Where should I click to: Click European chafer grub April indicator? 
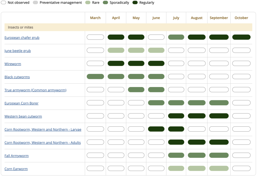click(116, 37)
